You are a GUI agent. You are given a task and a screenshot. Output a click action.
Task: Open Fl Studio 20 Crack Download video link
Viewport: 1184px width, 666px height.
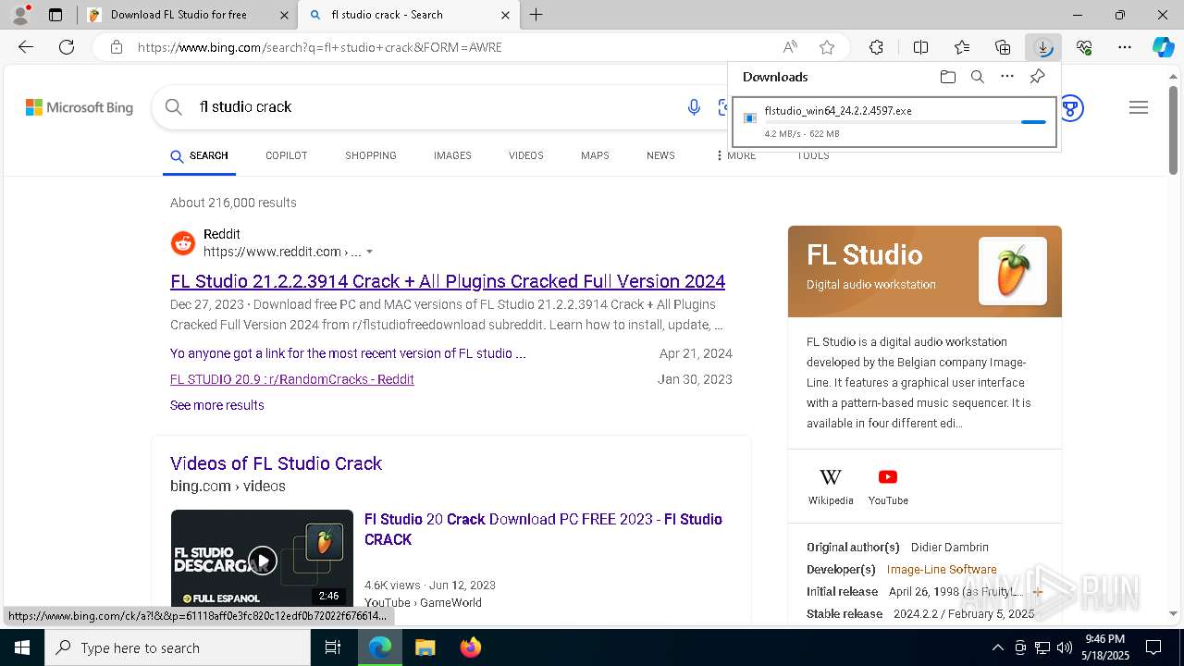point(543,529)
